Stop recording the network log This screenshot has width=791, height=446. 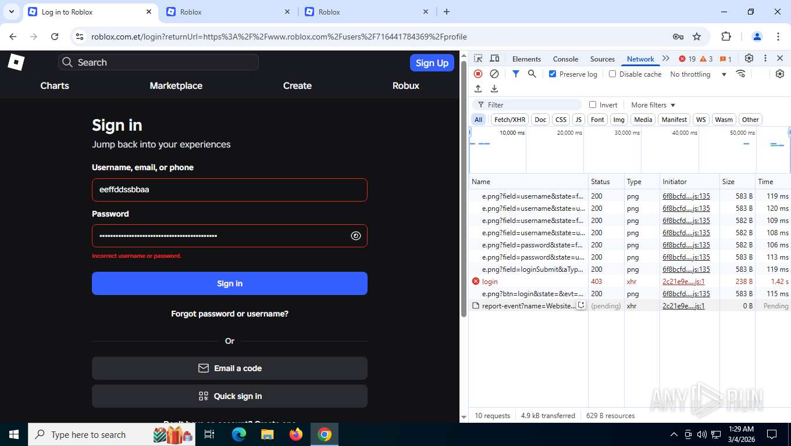click(478, 74)
